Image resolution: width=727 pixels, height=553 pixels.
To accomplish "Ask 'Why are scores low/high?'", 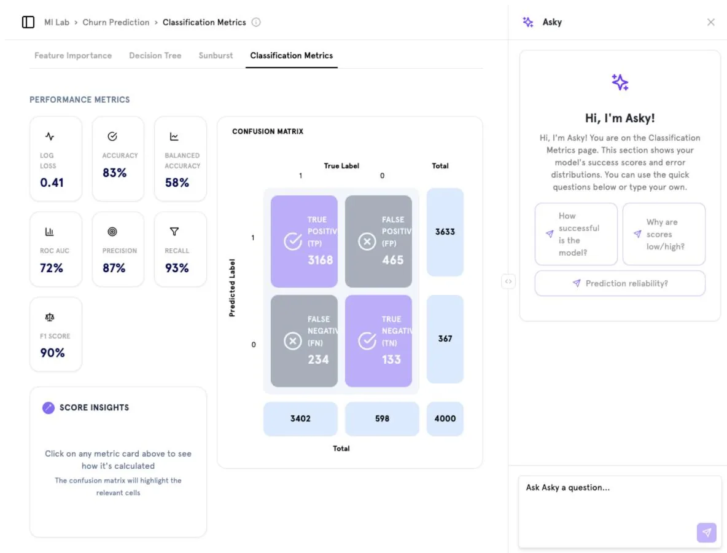I will 664,234.
